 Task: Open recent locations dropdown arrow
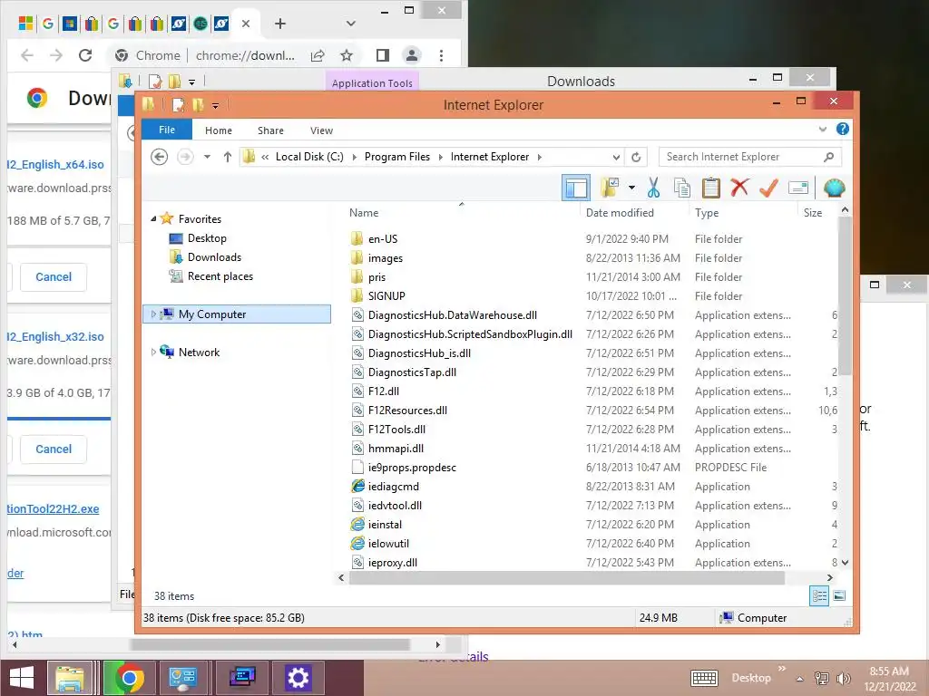coord(207,157)
